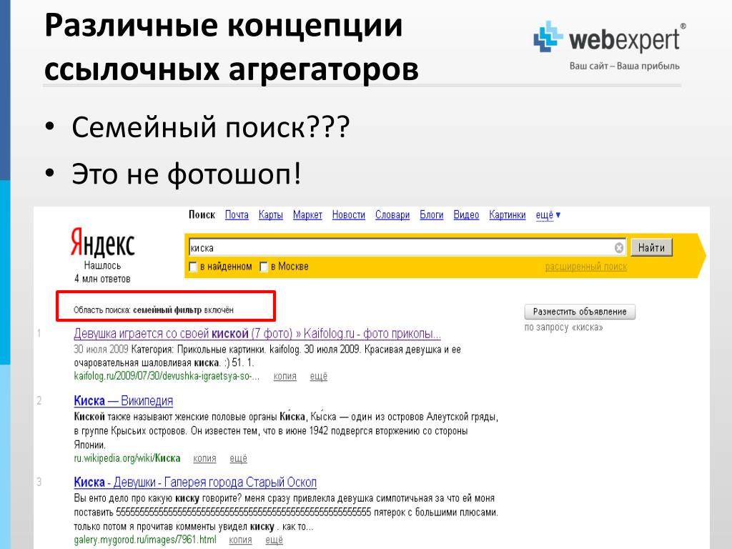Click the Яндекс logo
The height and width of the screenshot is (549, 732).
click(x=103, y=243)
